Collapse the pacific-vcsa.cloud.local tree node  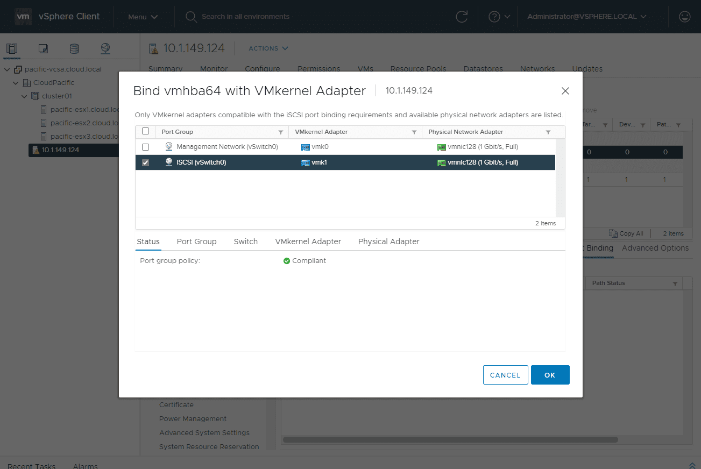click(x=7, y=69)
